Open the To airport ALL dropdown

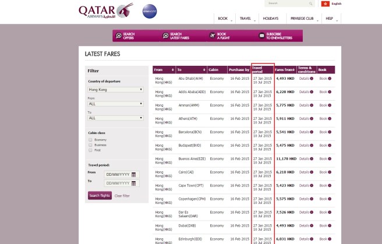(115, 118)
